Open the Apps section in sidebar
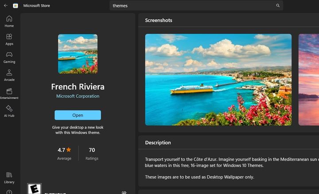 (x=9, y=40)
